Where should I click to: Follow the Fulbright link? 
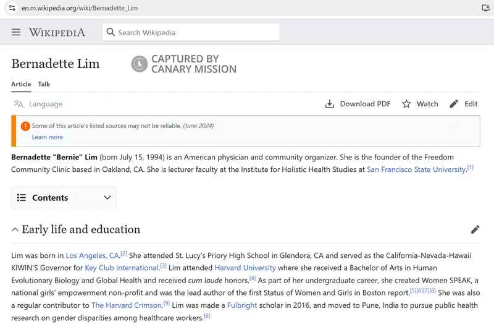(x=242, y=305)
